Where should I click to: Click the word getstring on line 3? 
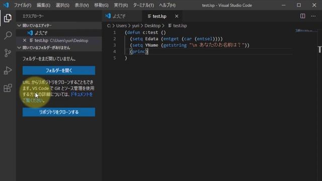coord(175,45)
